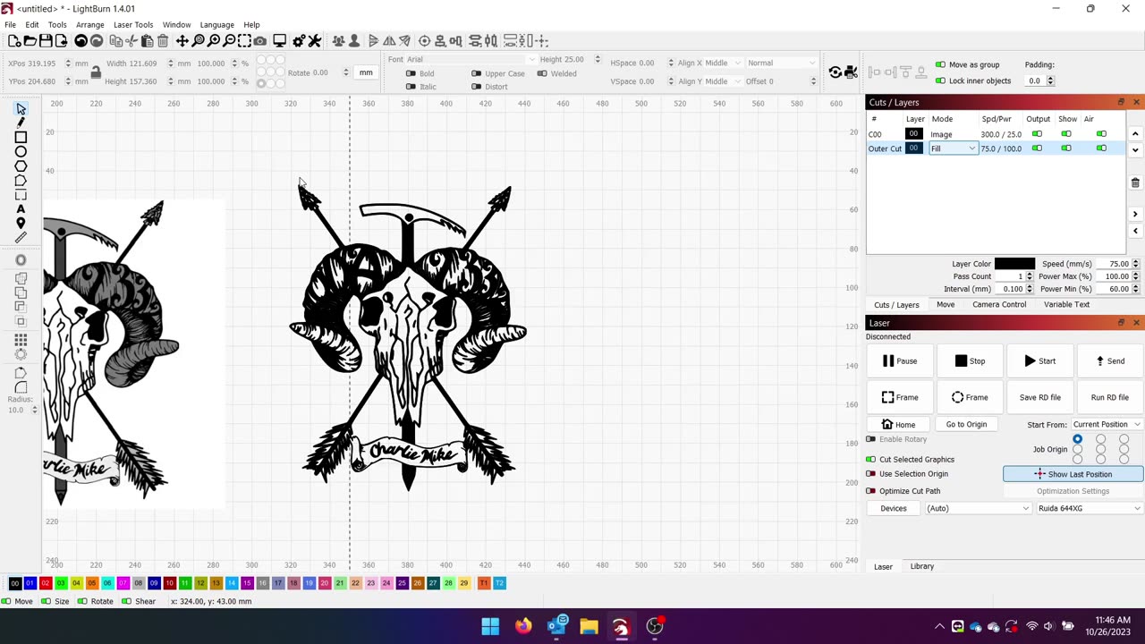This screenshot has width=1145, height=644.
Task: Open the Normal text style dropdown
Action: tap(782, 63)
